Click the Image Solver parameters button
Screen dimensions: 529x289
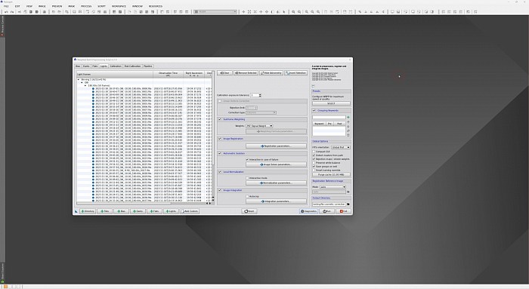click(x=276, y=164)
